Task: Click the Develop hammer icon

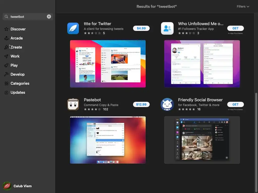Action: pos(6,74)
